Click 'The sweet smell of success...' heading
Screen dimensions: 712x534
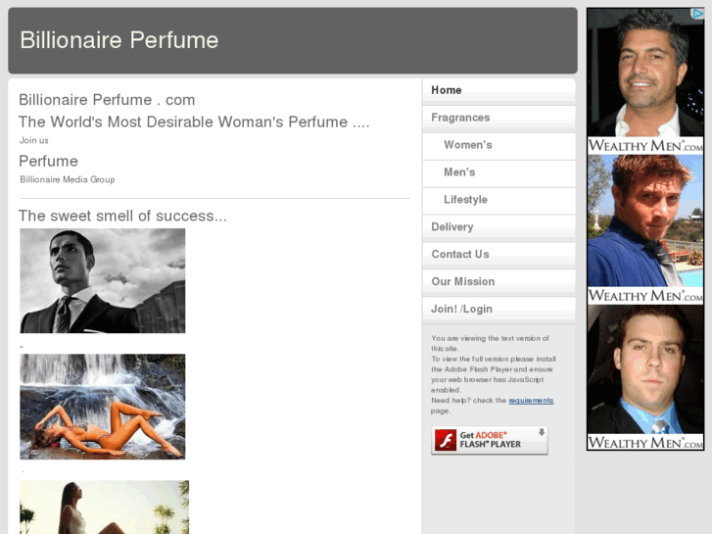point(122,216)
